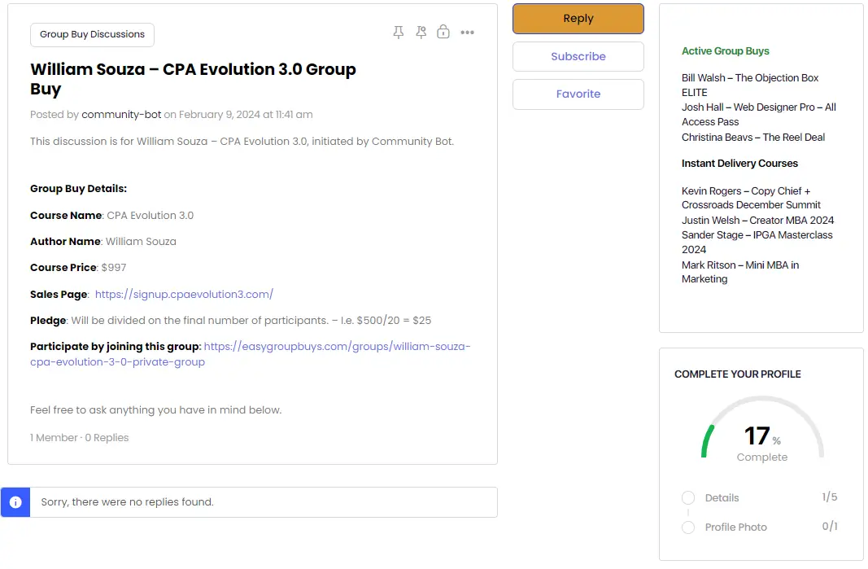Click the Details step circle
Viewport: 868px width, 569px height.
click(688, 498)
